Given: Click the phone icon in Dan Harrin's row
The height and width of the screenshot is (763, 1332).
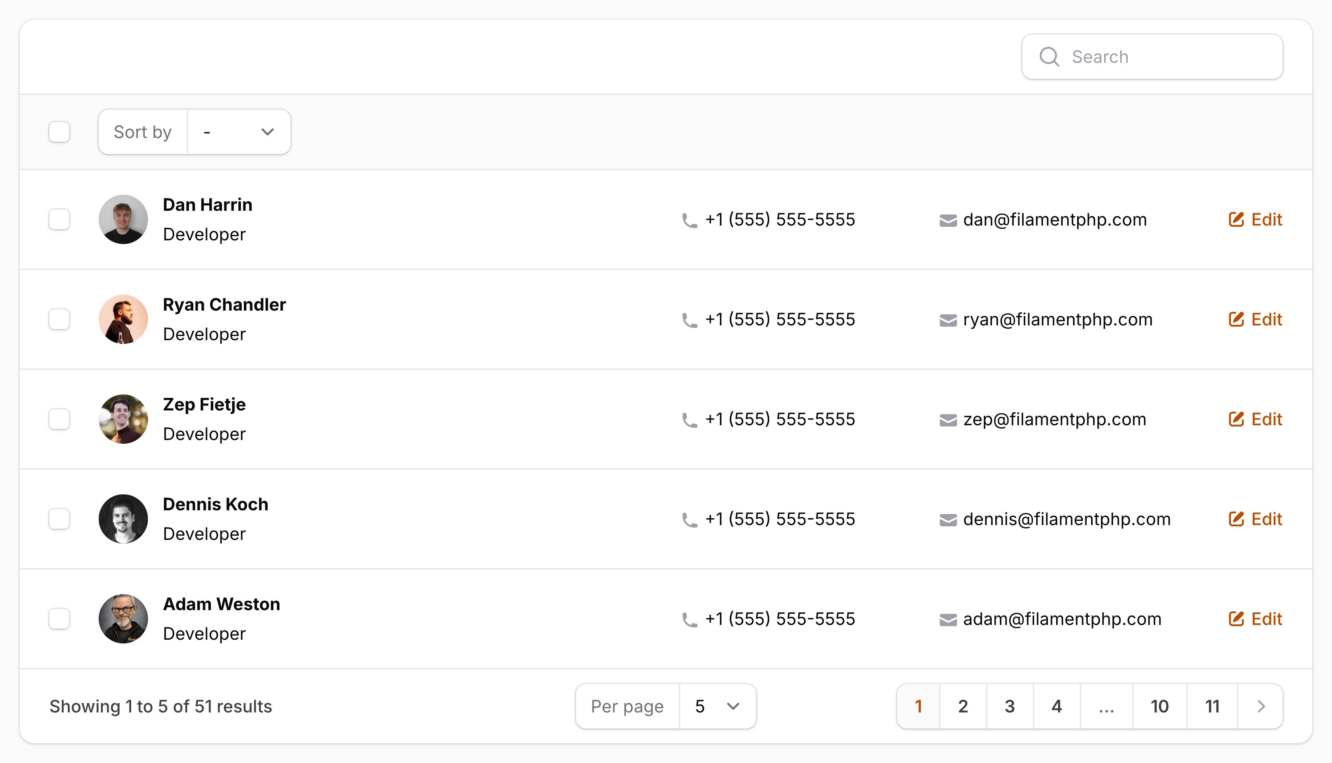Looking at the screenshot, I should pyautogui.click(x=689, y=221).
